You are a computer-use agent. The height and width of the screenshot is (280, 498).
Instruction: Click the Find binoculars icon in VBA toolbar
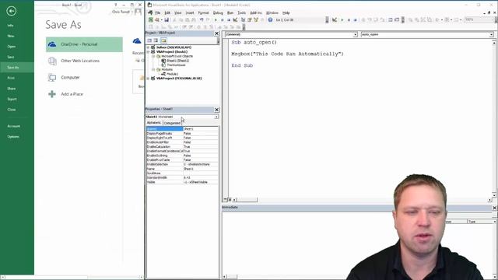click(x=194, y=19)
